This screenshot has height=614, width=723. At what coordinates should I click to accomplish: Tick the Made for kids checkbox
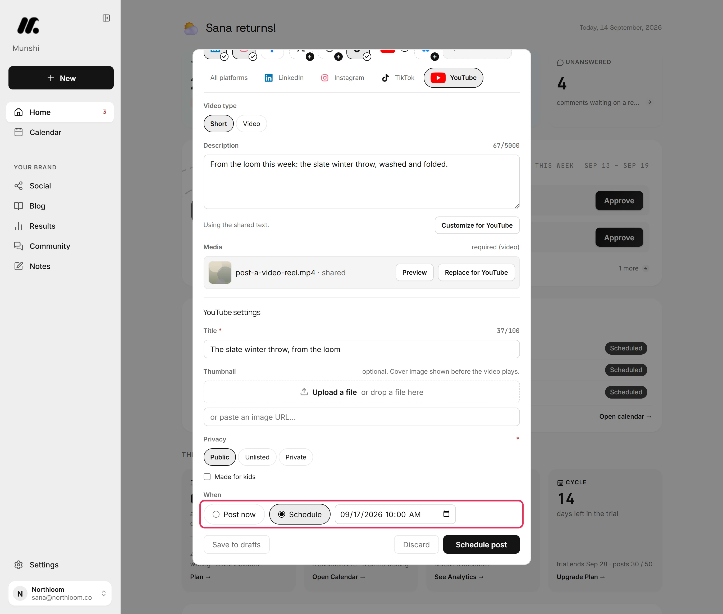coord(207,476)
